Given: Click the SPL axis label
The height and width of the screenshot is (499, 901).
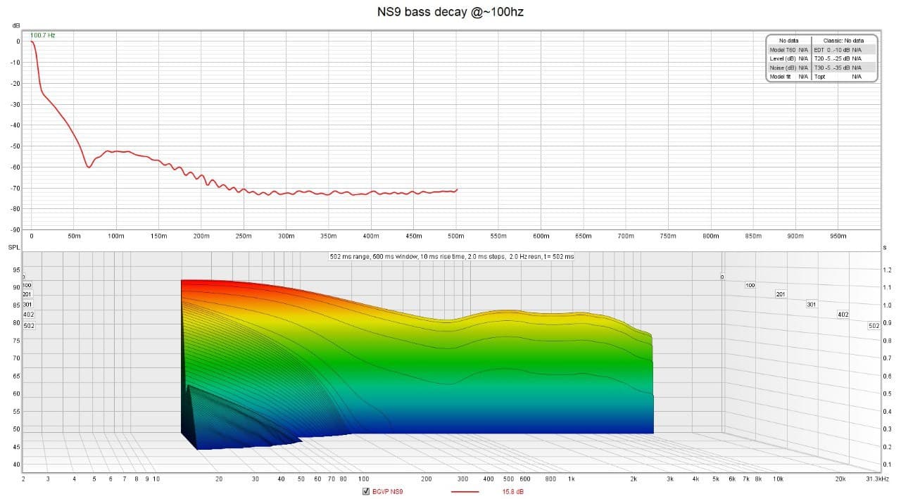Looking at the screenshot, I should 14,248.
